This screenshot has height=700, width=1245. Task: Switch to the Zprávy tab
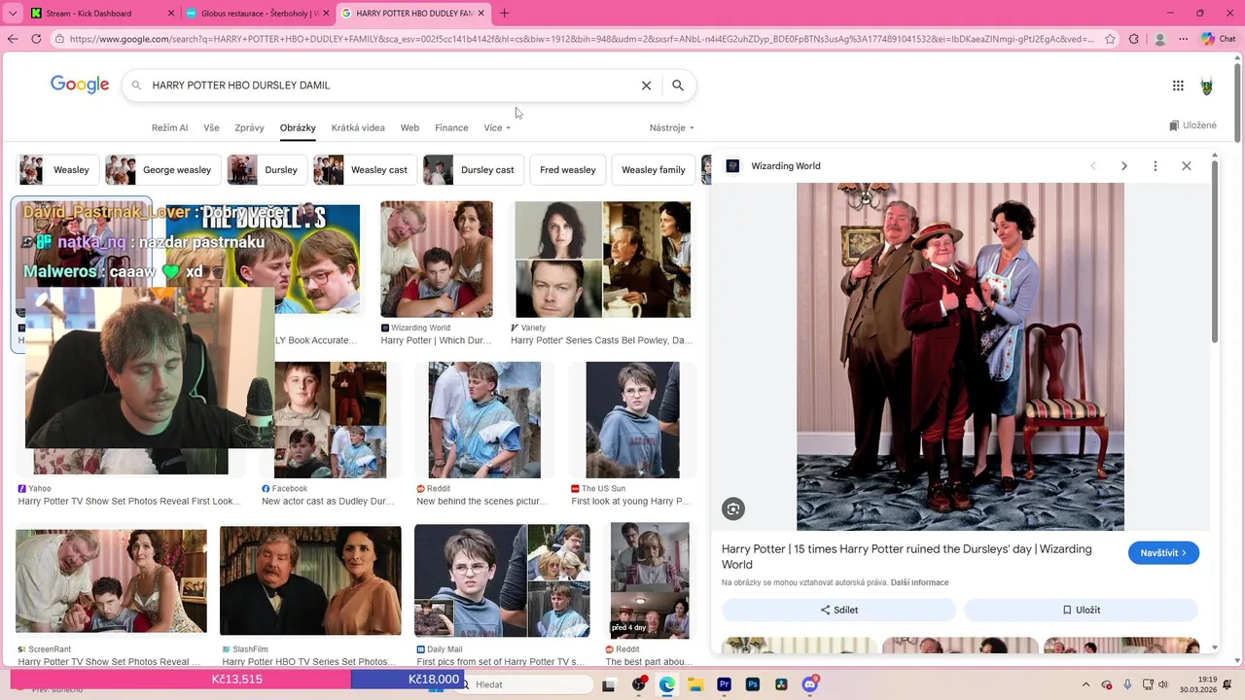pos(249,128)
